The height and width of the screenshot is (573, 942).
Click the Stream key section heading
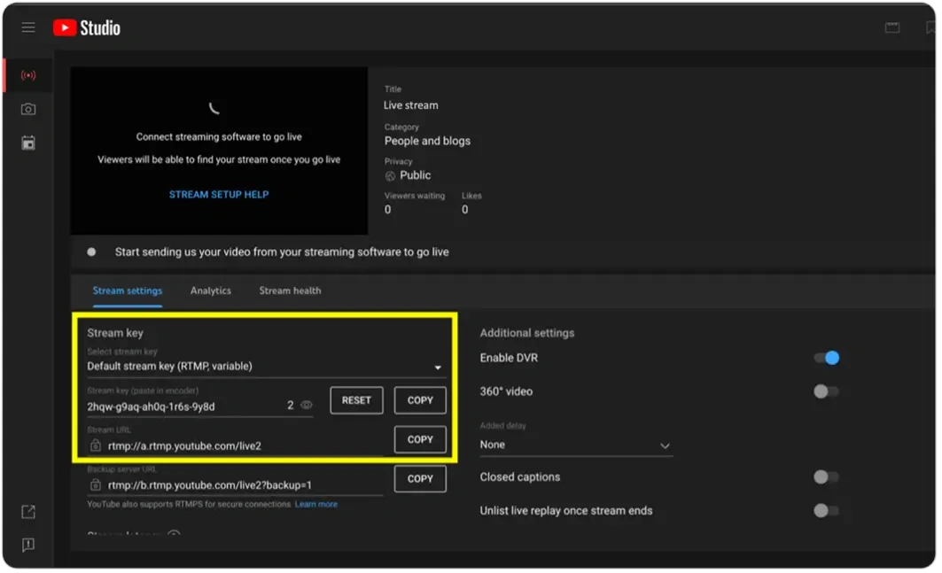115,333
